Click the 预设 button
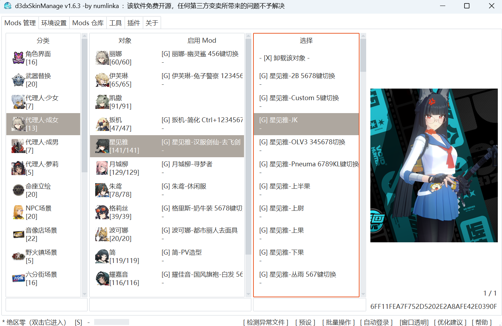The height and width of the screenshot is (326, 502). (x=305, y=322)
